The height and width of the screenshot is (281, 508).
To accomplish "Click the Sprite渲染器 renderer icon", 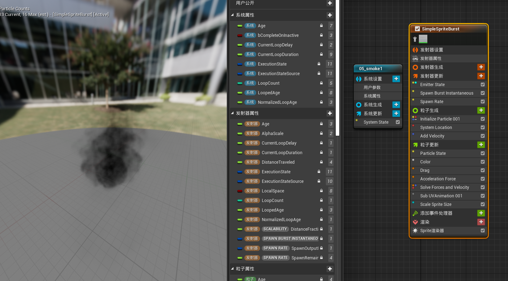I will click(416, 231).
